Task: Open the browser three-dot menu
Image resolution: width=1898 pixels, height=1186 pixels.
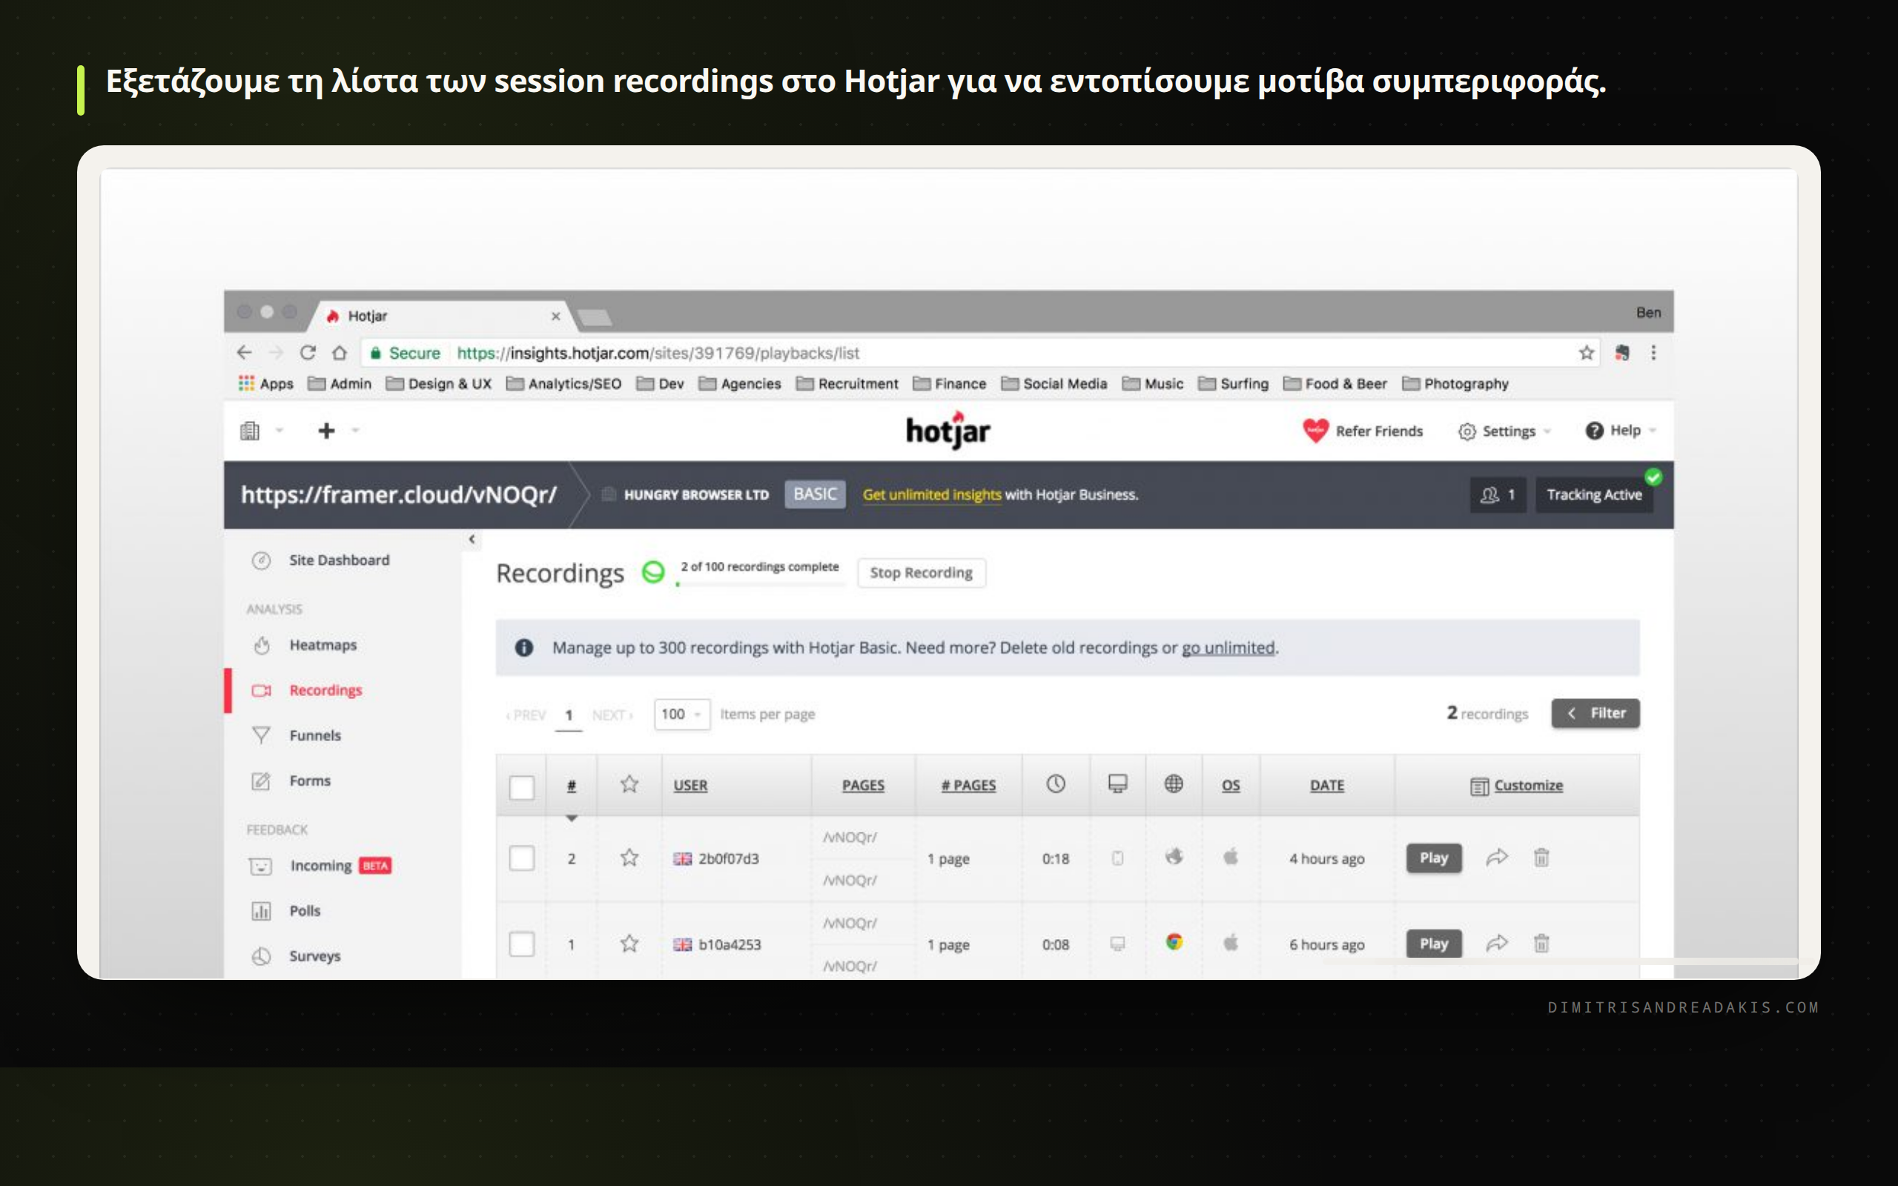Action: (x=1653, y=353)
